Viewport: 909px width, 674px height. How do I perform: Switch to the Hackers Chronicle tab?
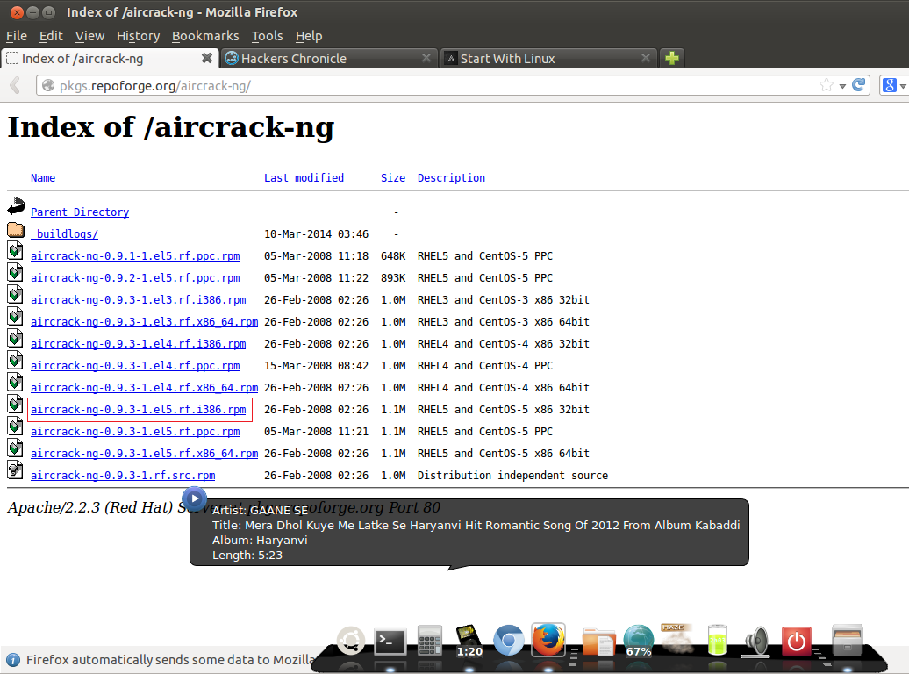click(x=328, y=58)
